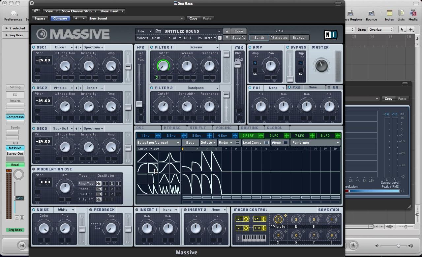Open FILTER 2 Bandpass type dropdown
The height and width of the screenshot is (257, 422).
coord(197,88)
